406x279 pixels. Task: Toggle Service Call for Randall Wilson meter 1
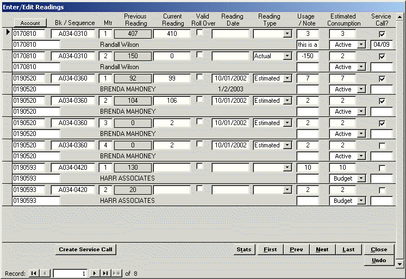point(382,34)
